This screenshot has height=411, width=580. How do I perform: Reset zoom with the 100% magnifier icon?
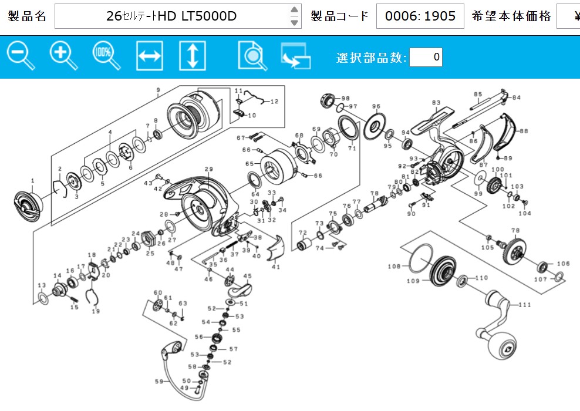point(106,56)
